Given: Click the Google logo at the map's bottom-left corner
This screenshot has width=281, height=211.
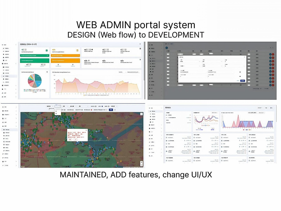Looking at the screenshot, I should 22,167.
